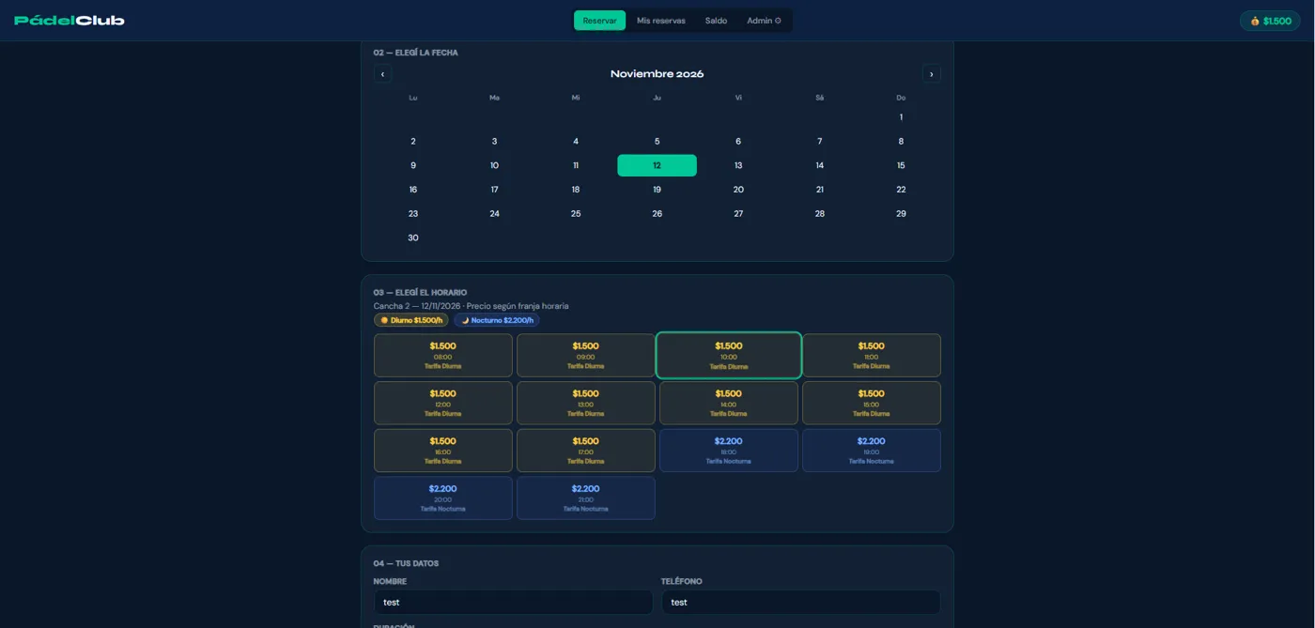1315x628 pixels.
Task: Pick November 18 on the calendar
Action: (576, 190)
